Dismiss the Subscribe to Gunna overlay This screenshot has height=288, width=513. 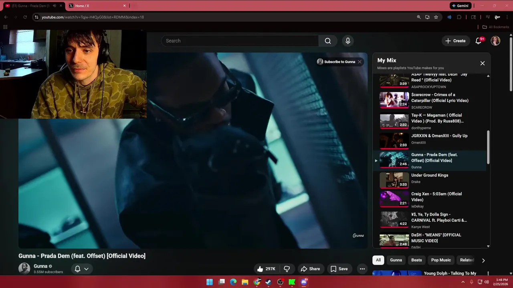[x=360, y=62]
